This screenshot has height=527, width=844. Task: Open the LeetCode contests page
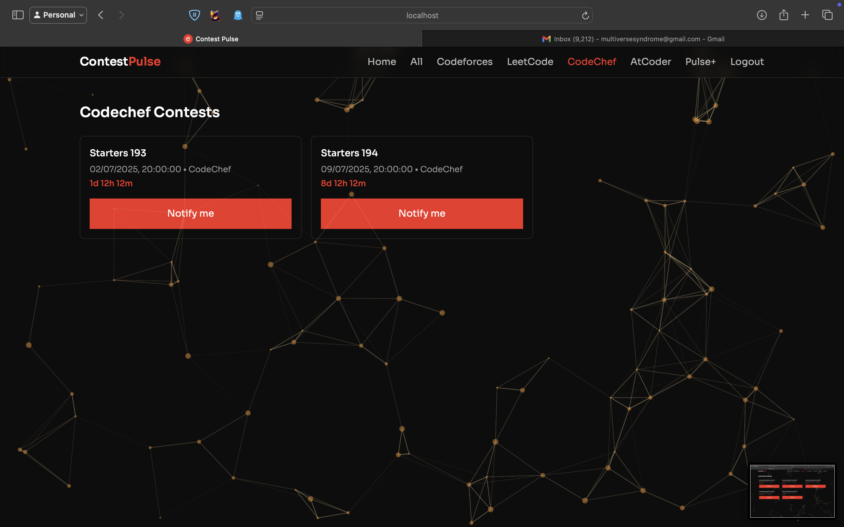(530, 62)
